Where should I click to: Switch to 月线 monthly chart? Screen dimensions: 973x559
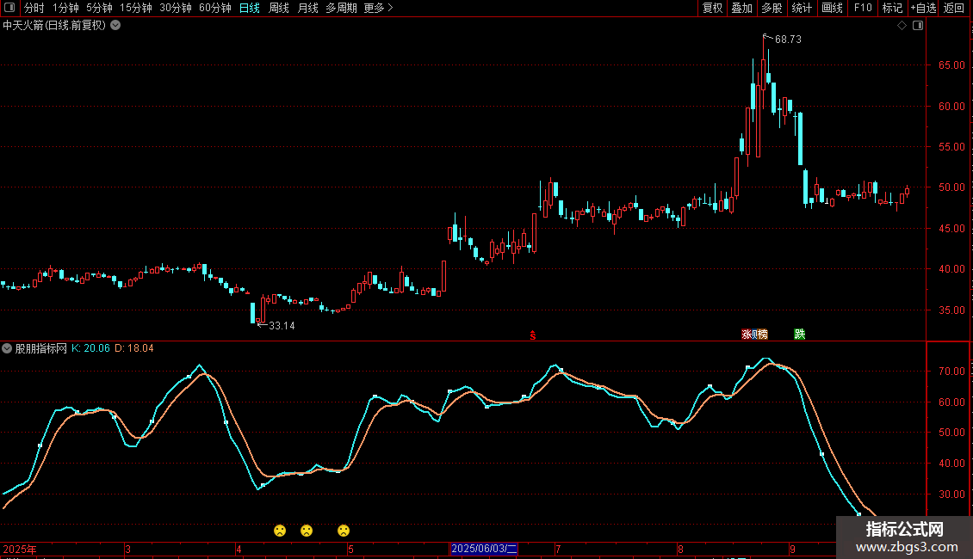pyautogui.click(x=307, y=8)
